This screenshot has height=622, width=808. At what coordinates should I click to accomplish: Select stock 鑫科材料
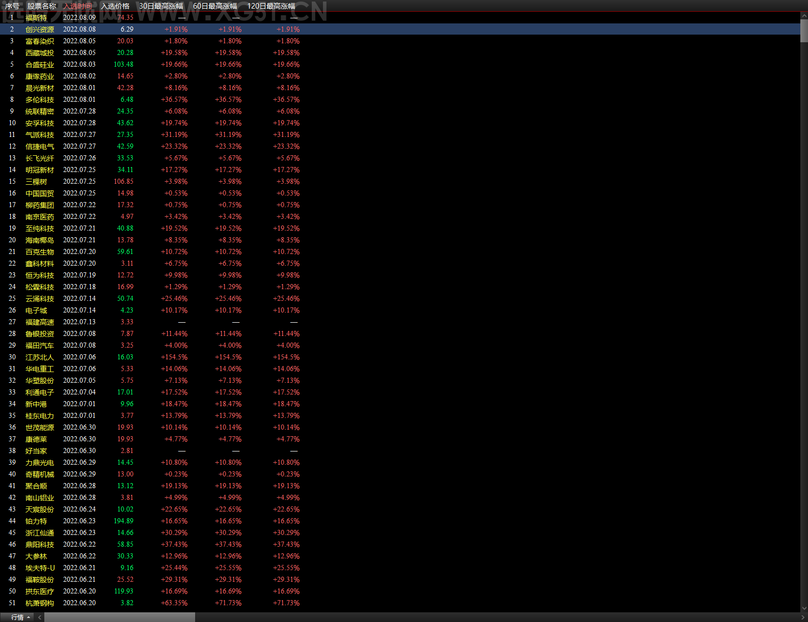[40, 264]
